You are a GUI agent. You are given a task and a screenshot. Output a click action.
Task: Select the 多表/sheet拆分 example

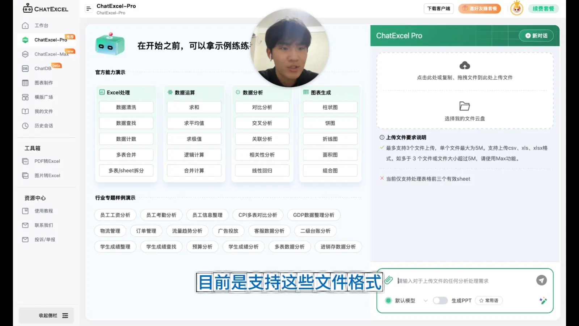[x=126, y=171]
